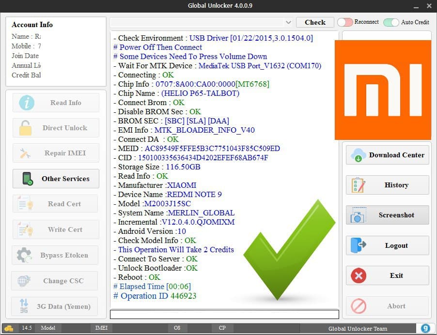Click the 'Device Name :REDMI NOTE 9' line
437x335 pixels.
(x=168, y=195)
